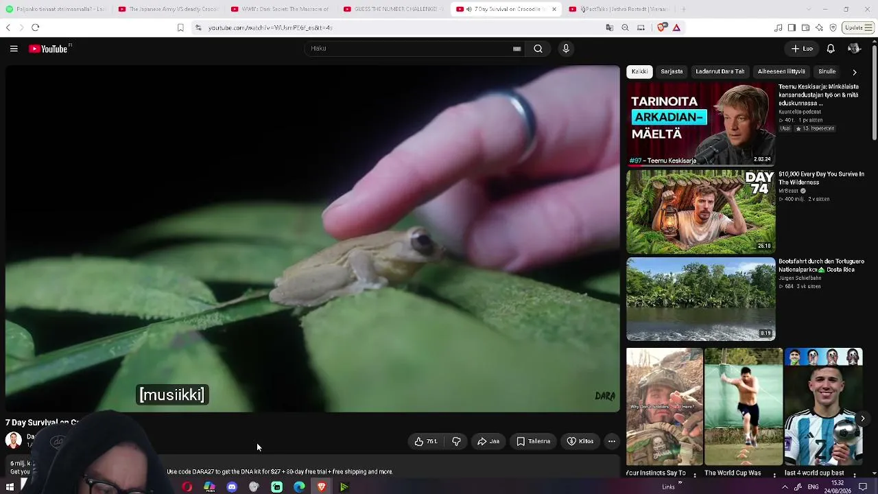Open the browser music playlist icon

(778, 27)
